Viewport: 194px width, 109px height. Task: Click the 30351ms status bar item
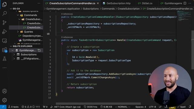click(90, 107)
